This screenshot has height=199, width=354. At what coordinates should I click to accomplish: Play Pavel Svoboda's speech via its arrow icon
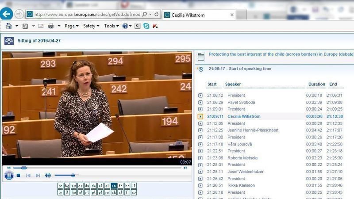coord(200,102)
